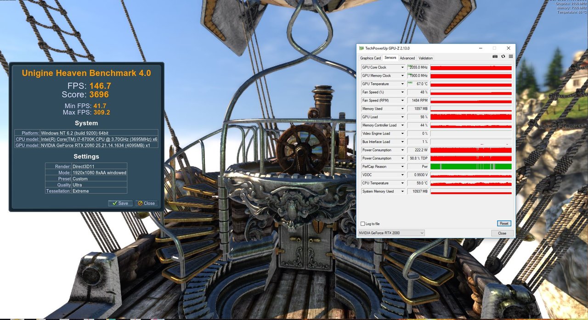Click the Power Consumption 222.2 W value field
Screen dimensions: 588x320
418,150
